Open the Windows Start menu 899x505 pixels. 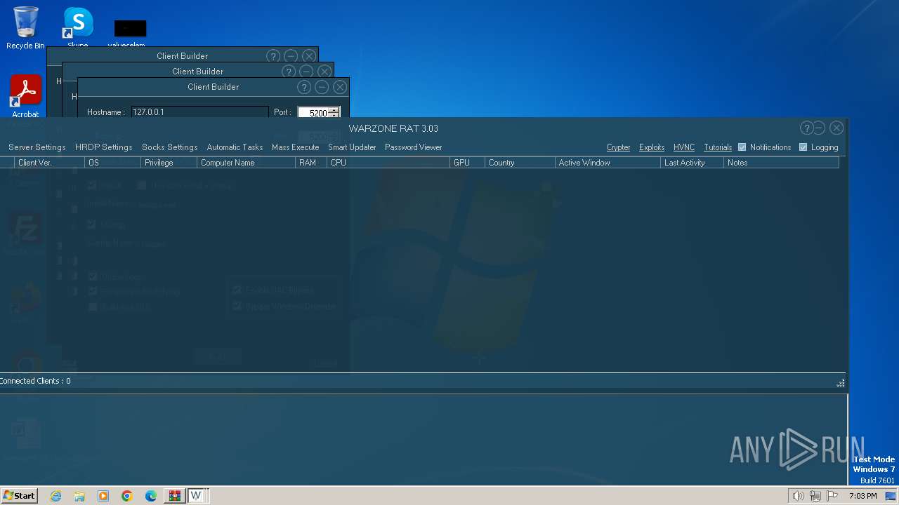pos(19,496)
